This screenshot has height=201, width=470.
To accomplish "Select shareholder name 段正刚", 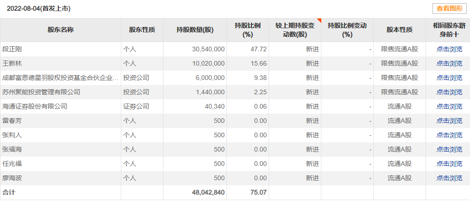I will coord(12,49).
